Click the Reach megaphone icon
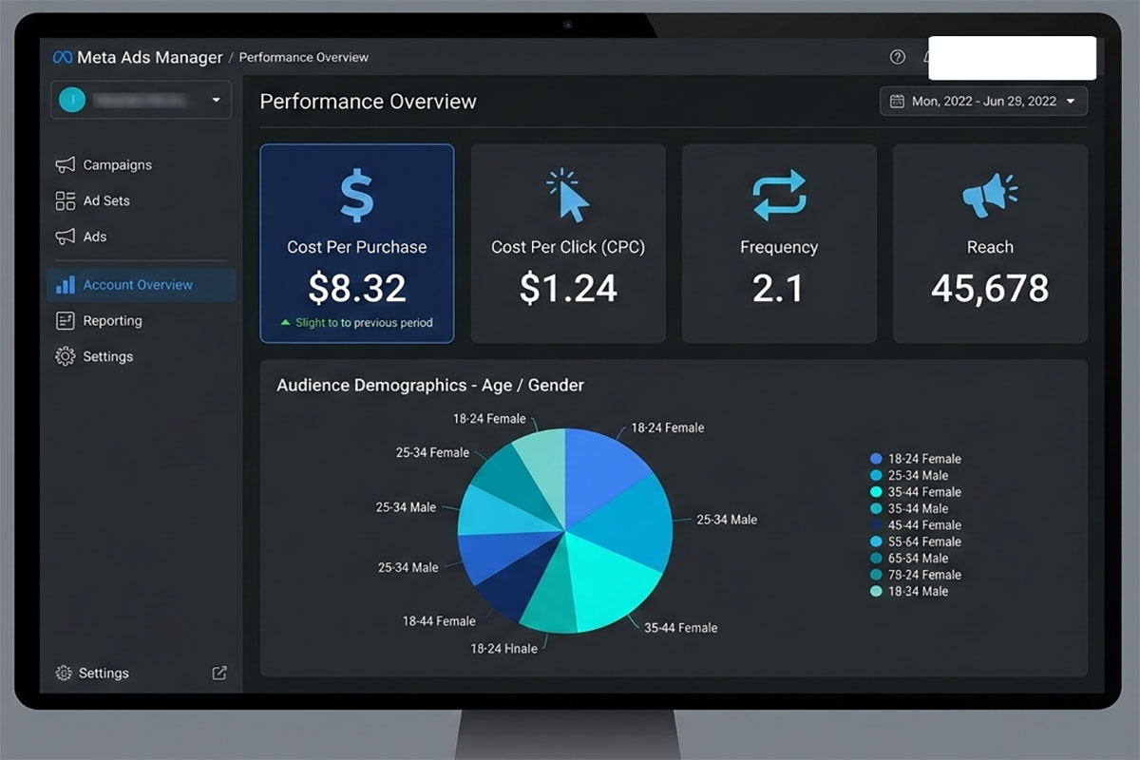 click(x=990, y=196)
